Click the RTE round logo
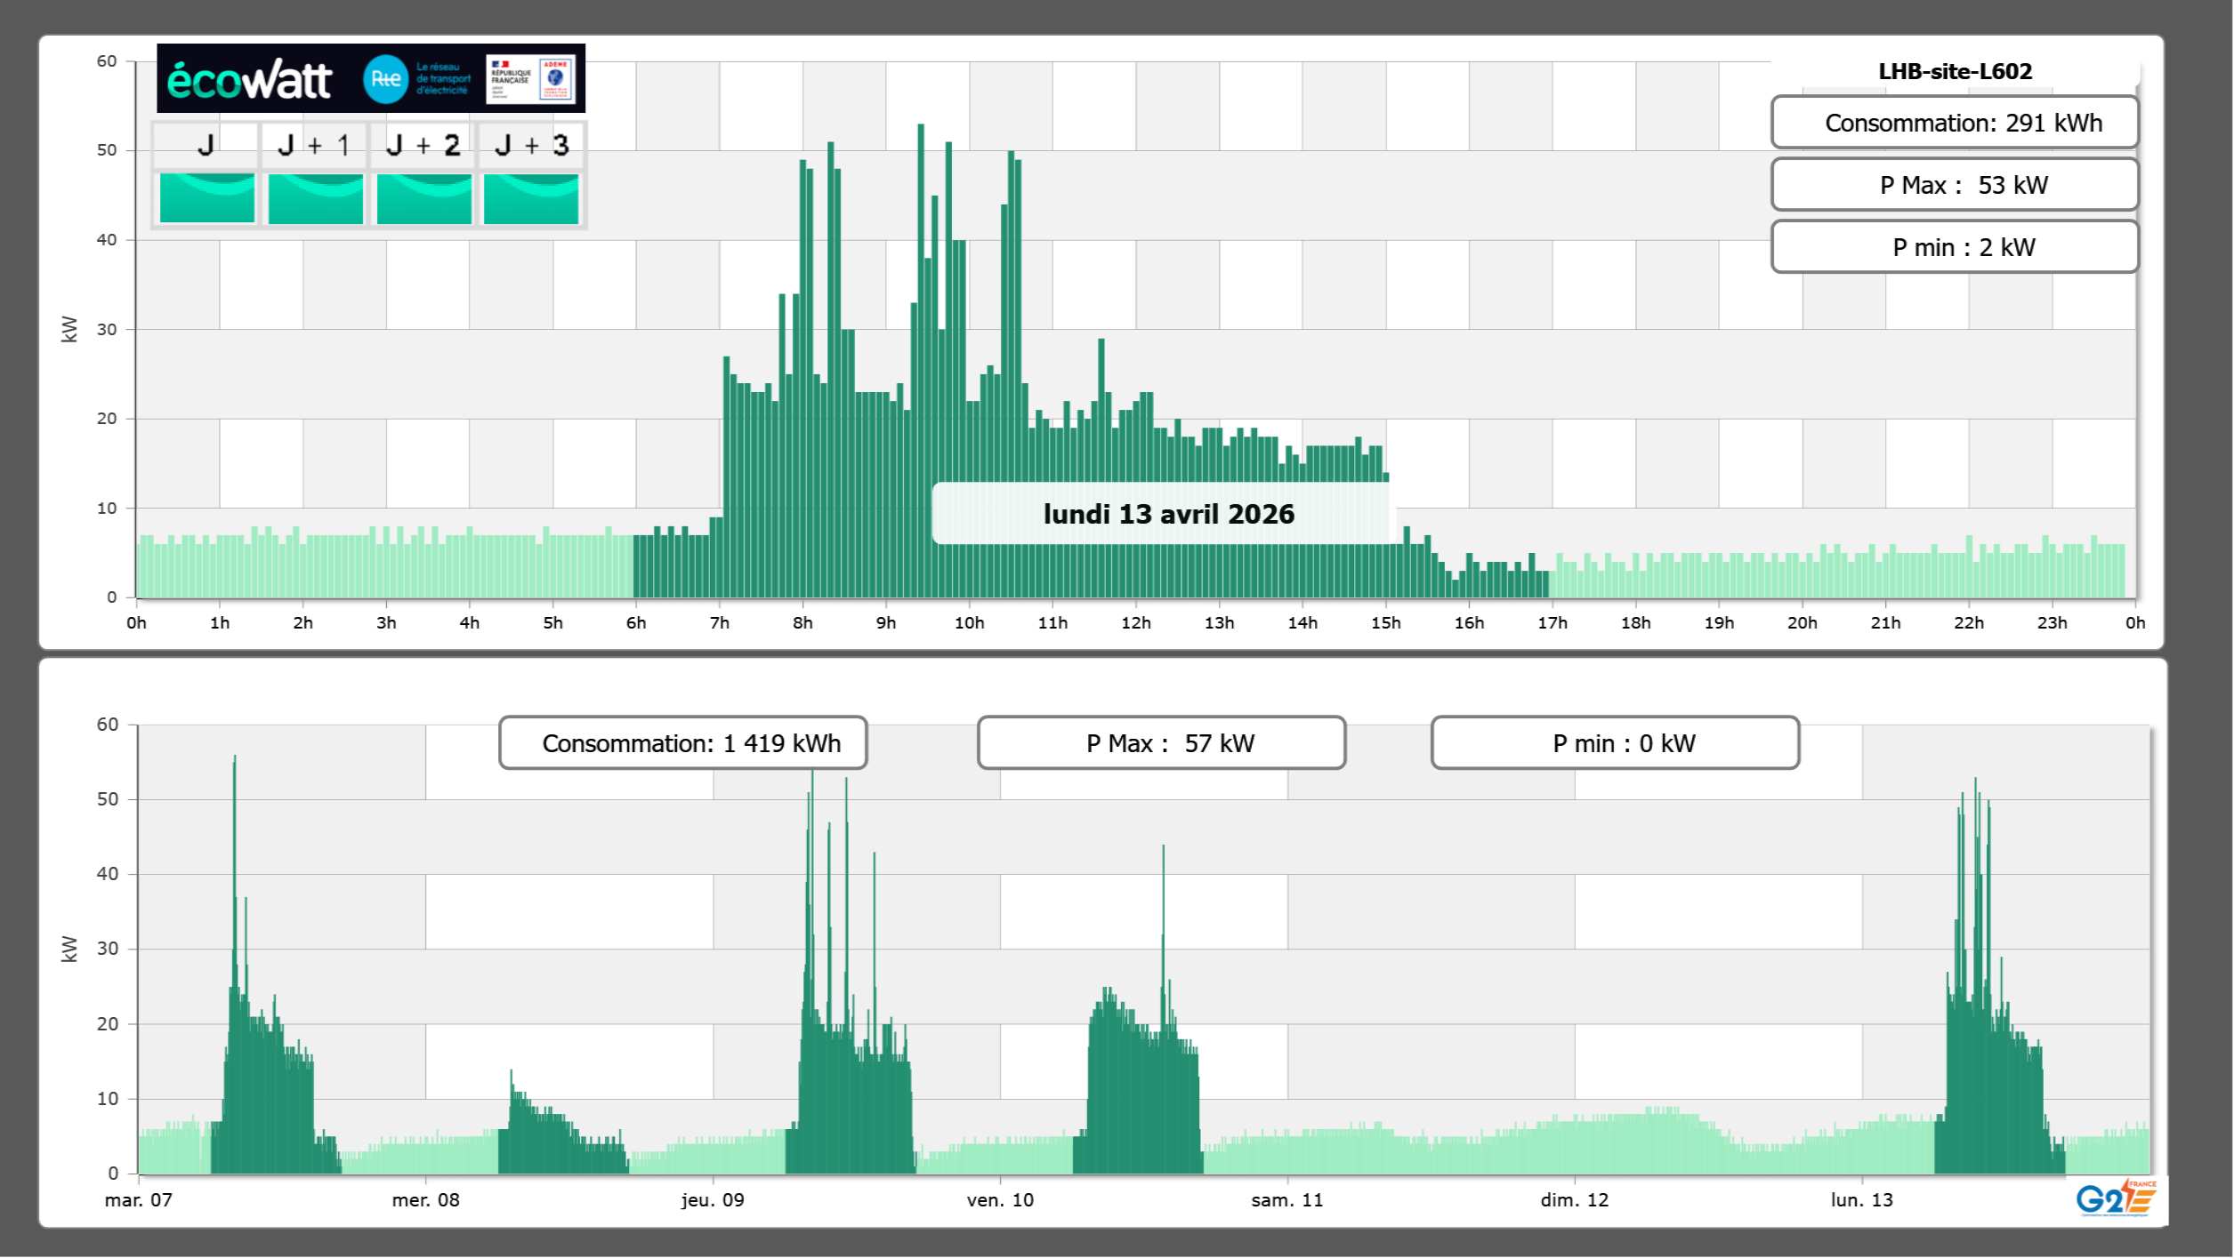Image resolution: width=2234 pixels, height=1258 pixels. [x=385, y=79]
